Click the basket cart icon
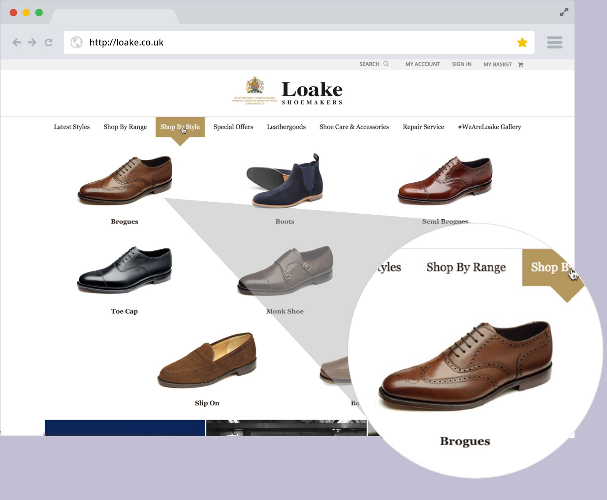The height and width of the screenshot is (500, 607). tap(520, 64)
